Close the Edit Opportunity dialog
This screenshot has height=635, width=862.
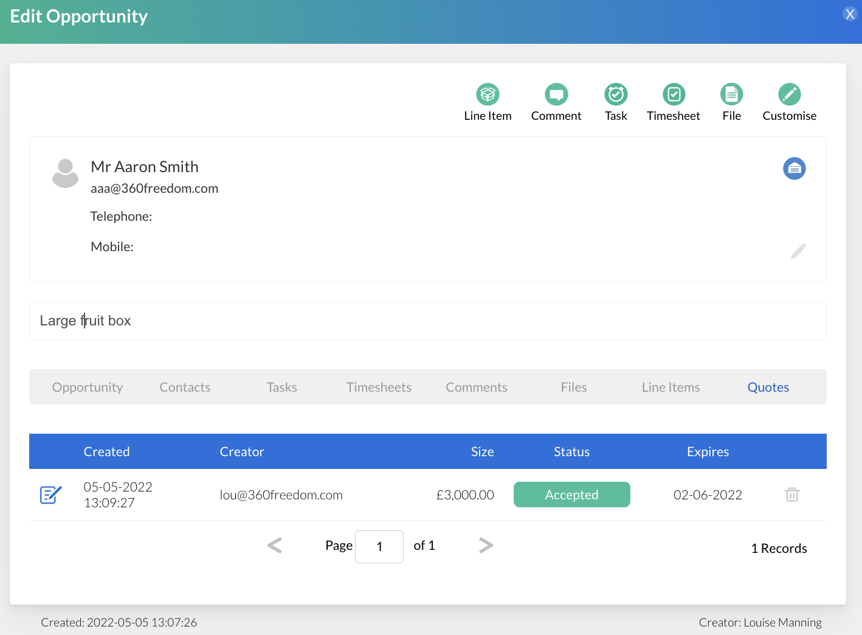point(850,14)
